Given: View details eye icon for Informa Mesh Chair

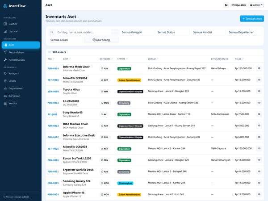Looking at the screenshot, I should (x=259, y=68).
